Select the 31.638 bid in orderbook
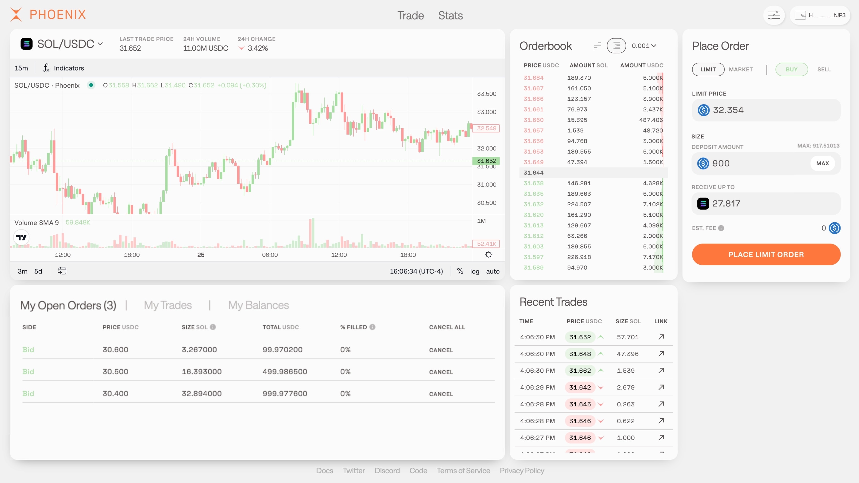 pos(593,183)
